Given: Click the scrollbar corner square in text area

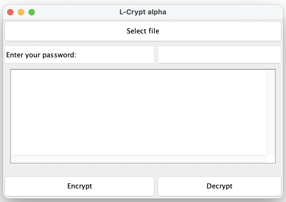Looking at the screenshot, I should click(271, 159).
